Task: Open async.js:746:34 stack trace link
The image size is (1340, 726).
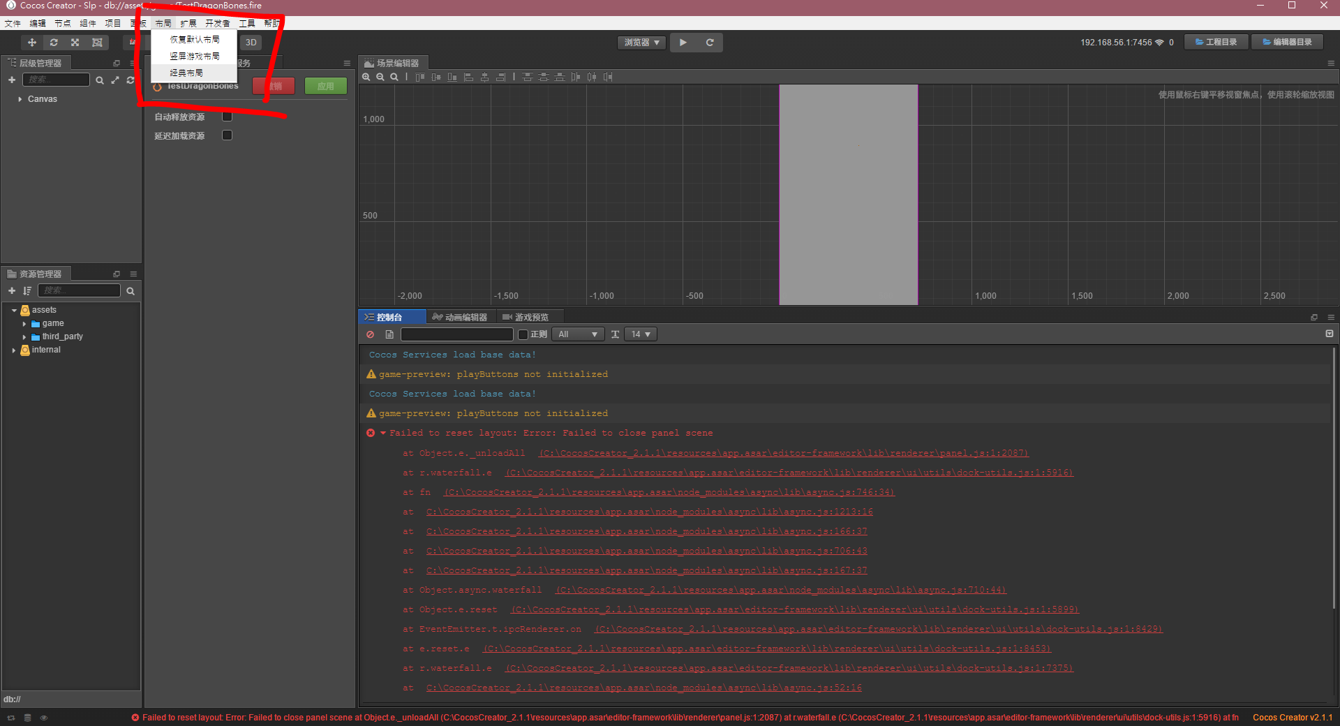Action: click(x=669, y=492)
